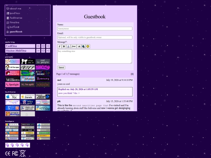Click the 'Powered by File Exchange' badge

(43, 108)
